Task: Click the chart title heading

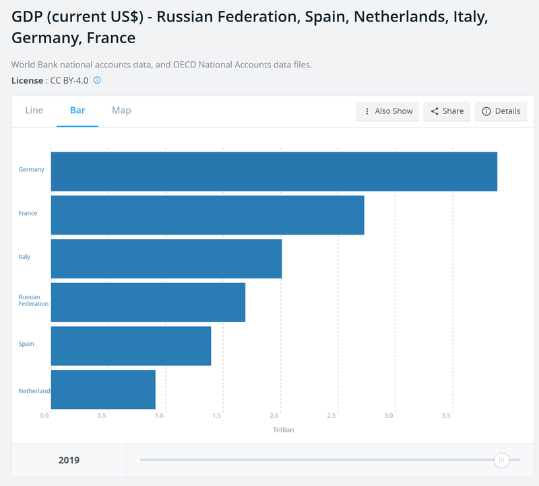Action: 249,27
